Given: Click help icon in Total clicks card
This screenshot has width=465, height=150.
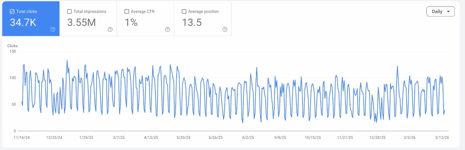Looking at the screenshot, I should click(x=53, y=29).
